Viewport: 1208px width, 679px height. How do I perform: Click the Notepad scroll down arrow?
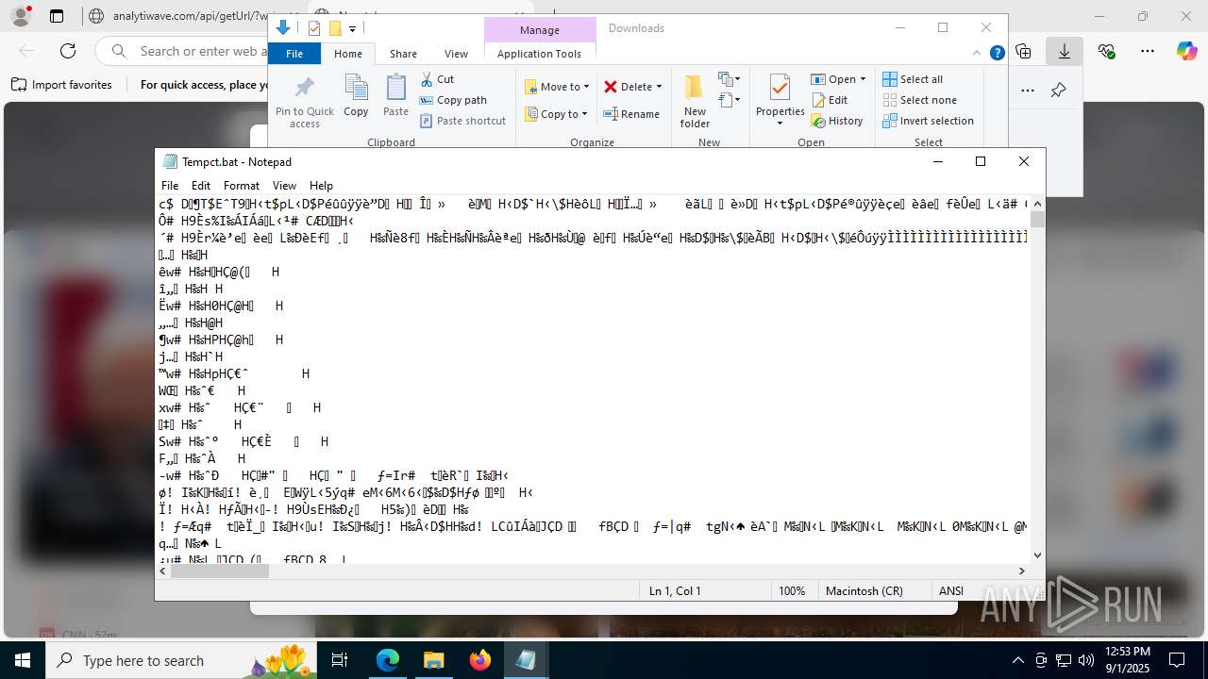(x=1037, y=555)
